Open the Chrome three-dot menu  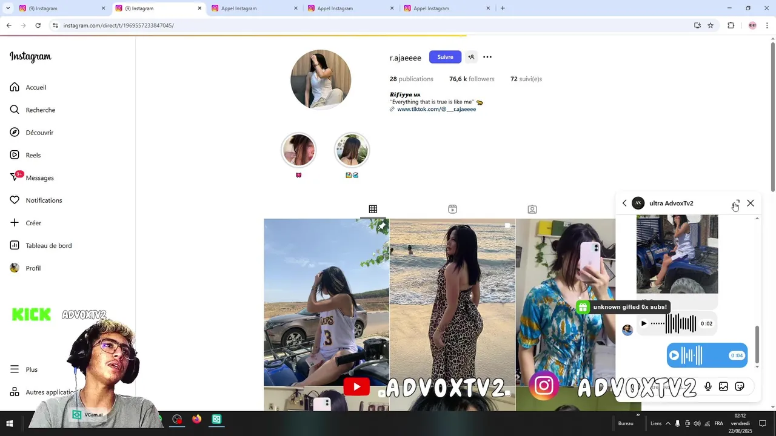(x=768, y=25)
